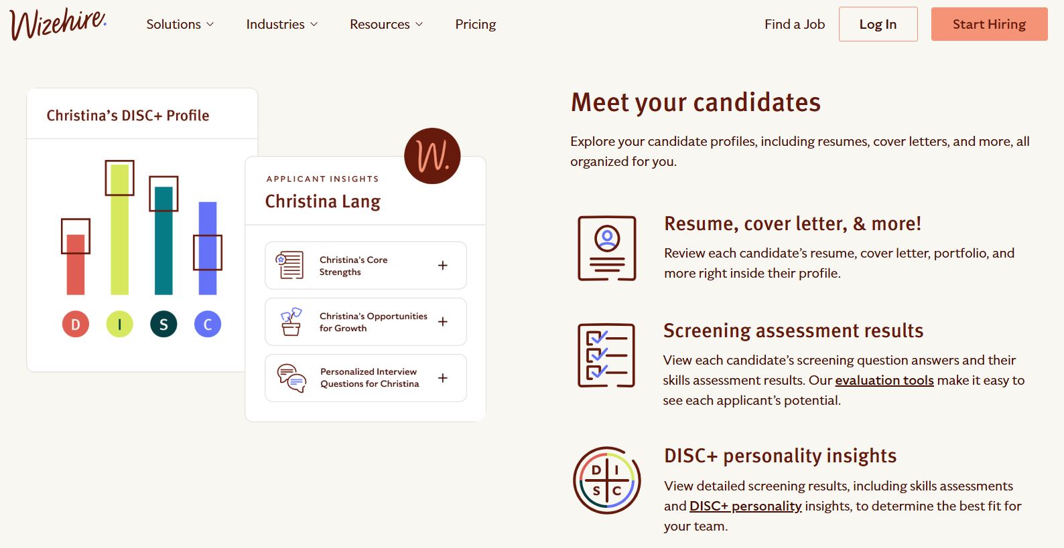Open the Resources dropdown menu
The image size is (1064, 548).
387,24
